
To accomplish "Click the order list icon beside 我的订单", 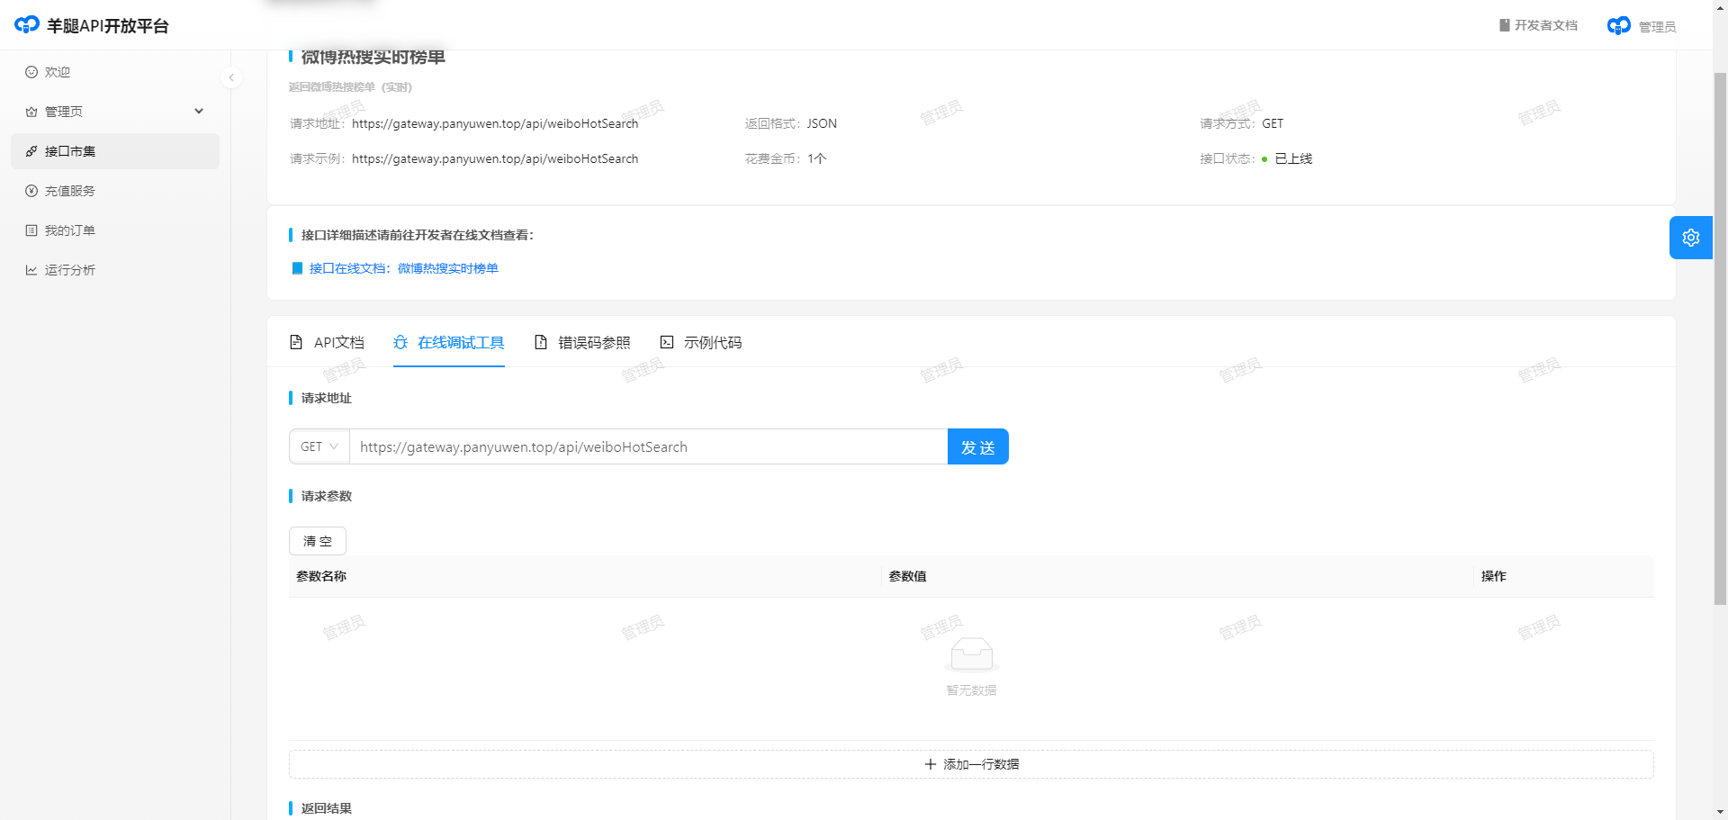I will [31, 230].
